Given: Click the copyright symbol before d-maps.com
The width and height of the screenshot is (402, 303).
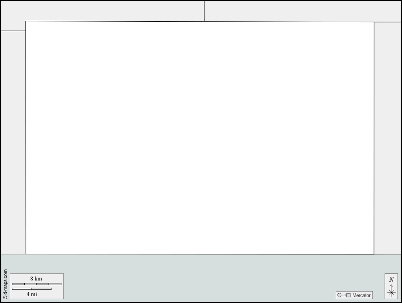Looking at the screenshot, I should (5, 297).
